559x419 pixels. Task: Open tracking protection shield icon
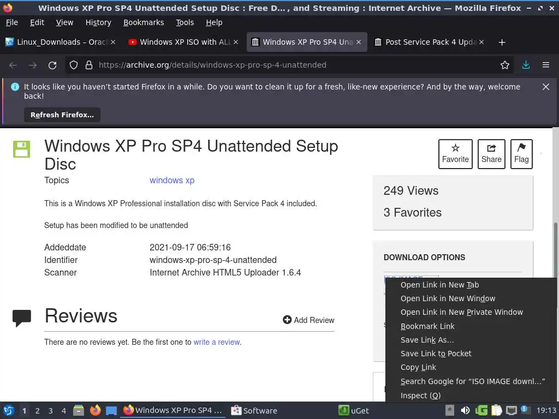click(x=74, y=65)
